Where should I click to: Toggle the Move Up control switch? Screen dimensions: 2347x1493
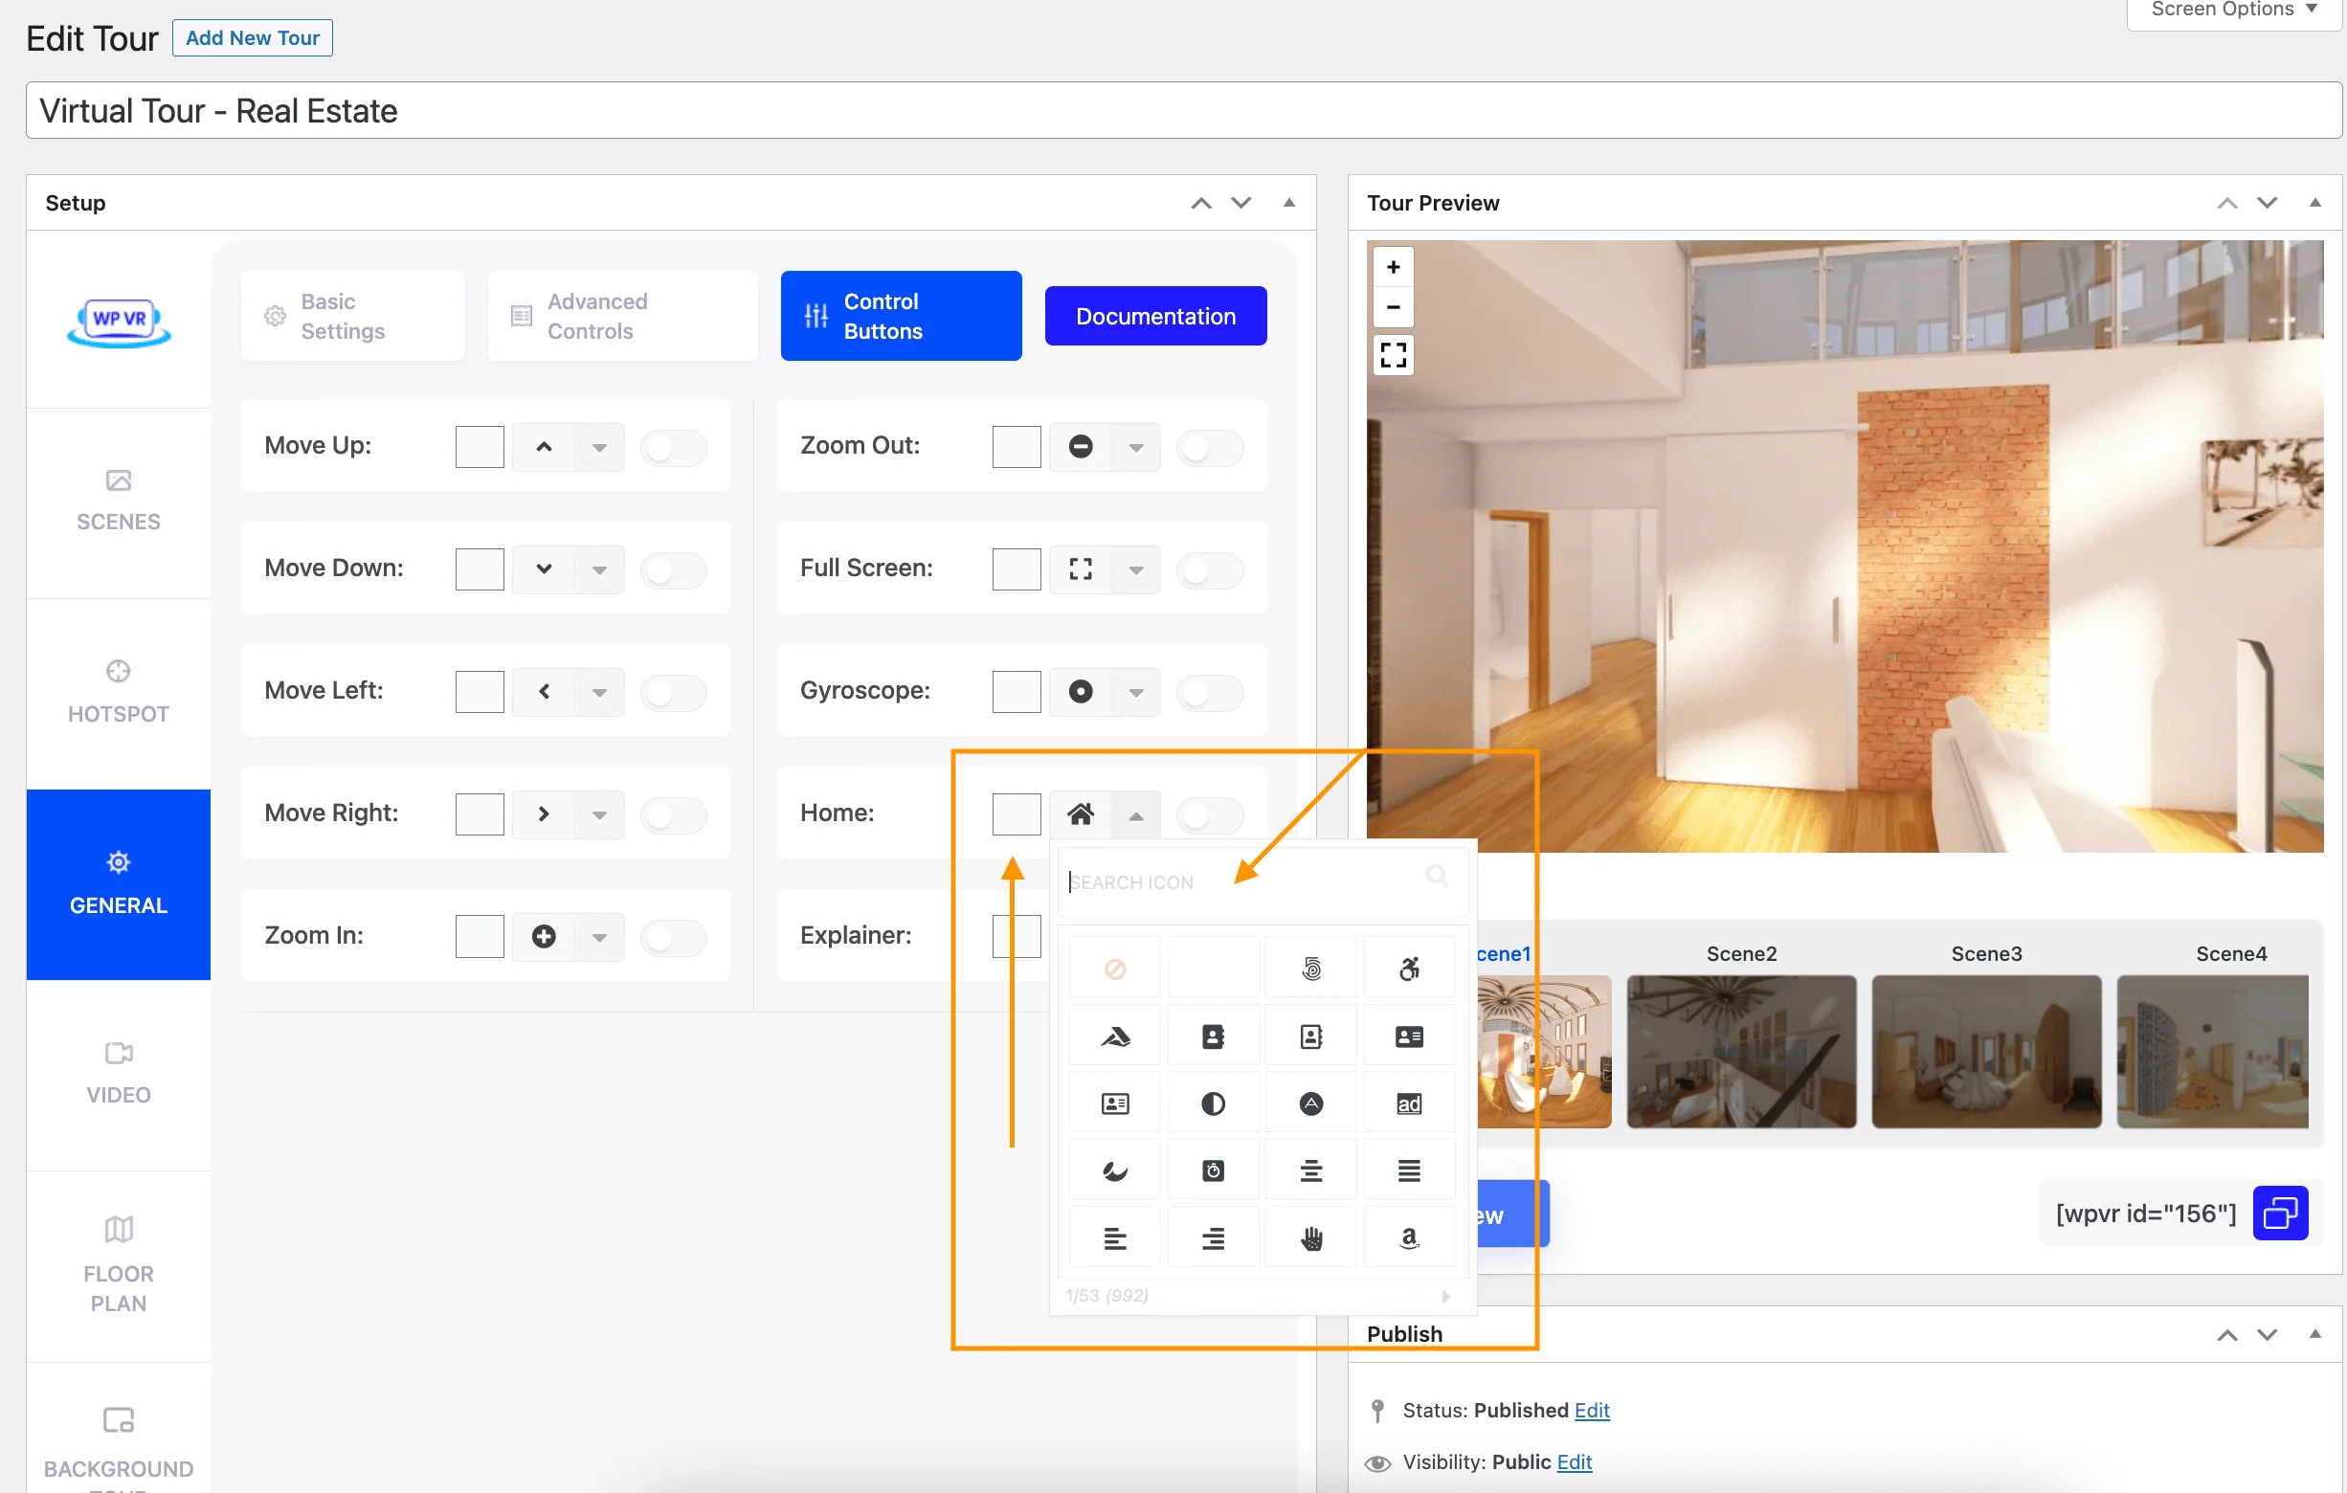674,446
